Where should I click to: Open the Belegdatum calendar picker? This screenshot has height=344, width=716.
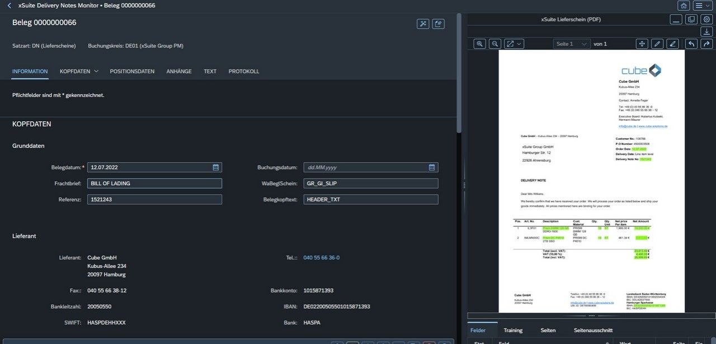point(215,167)
